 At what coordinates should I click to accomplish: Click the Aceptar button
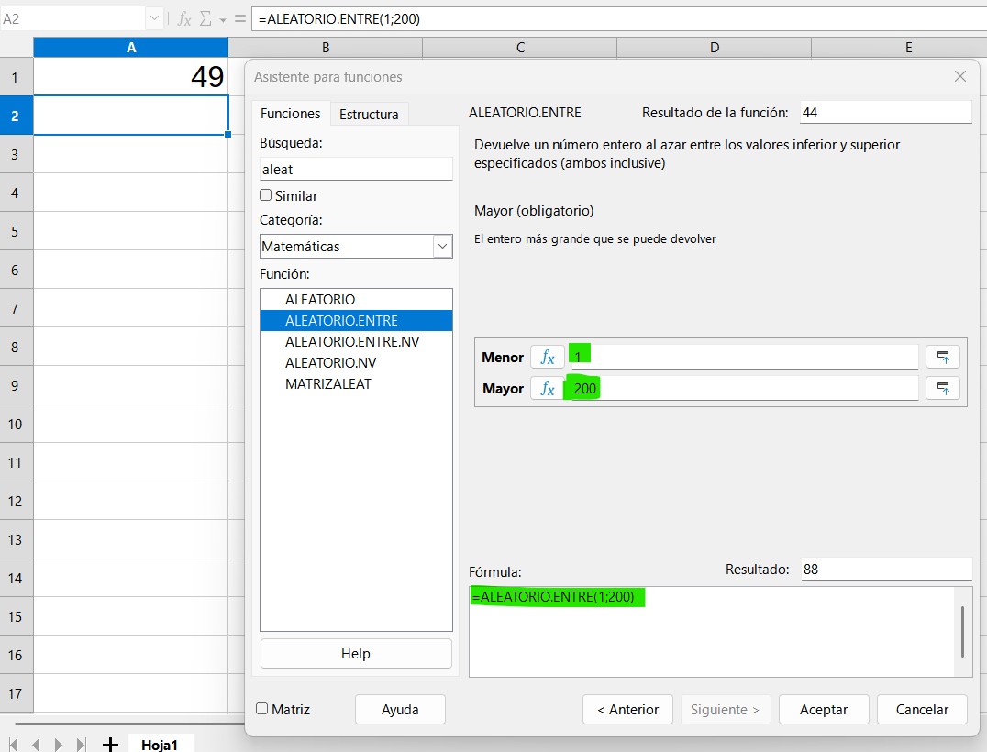point(824,709)
